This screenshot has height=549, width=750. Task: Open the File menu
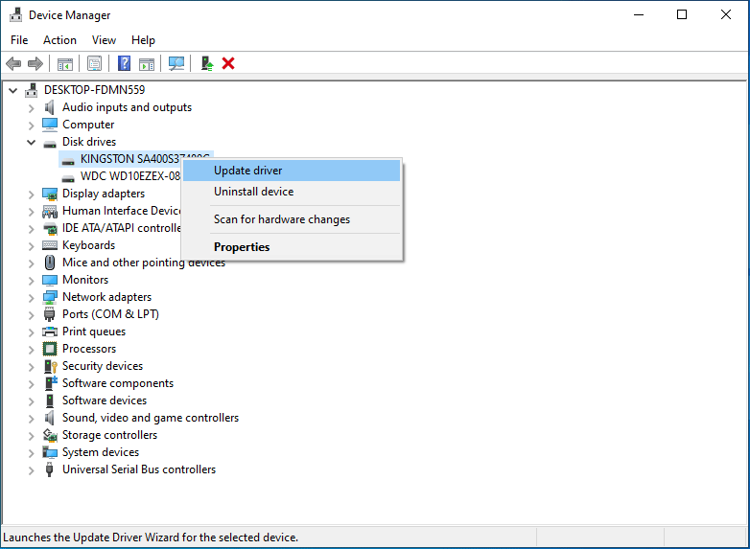[x=19, y=40]
